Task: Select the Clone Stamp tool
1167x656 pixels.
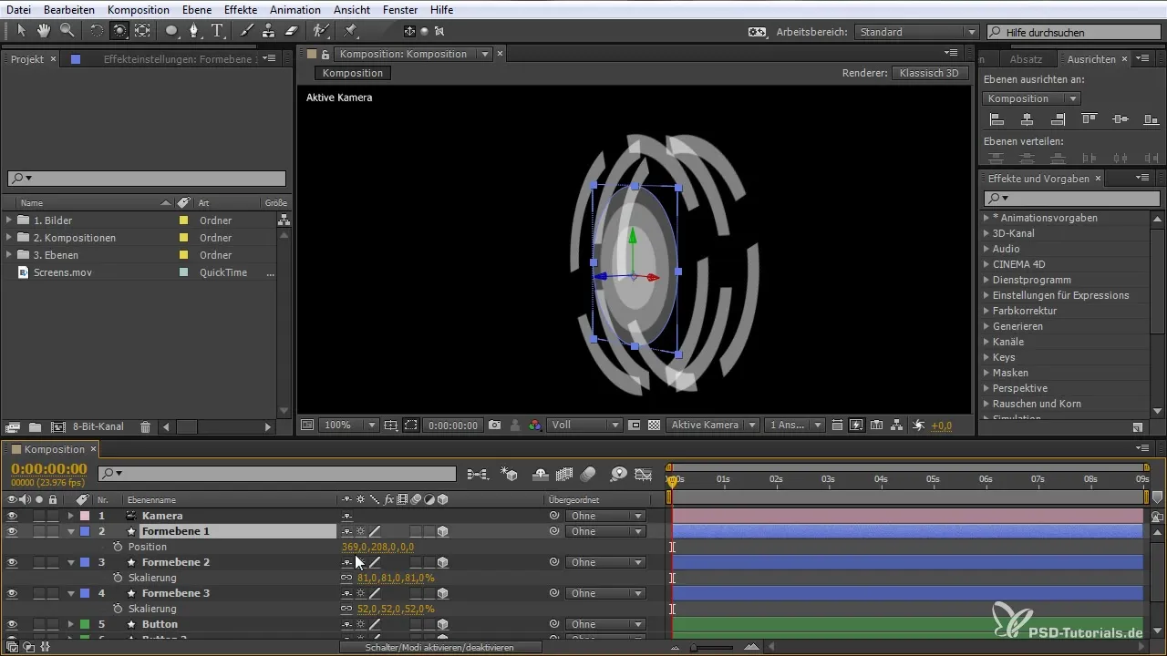Action: point(269,30)
